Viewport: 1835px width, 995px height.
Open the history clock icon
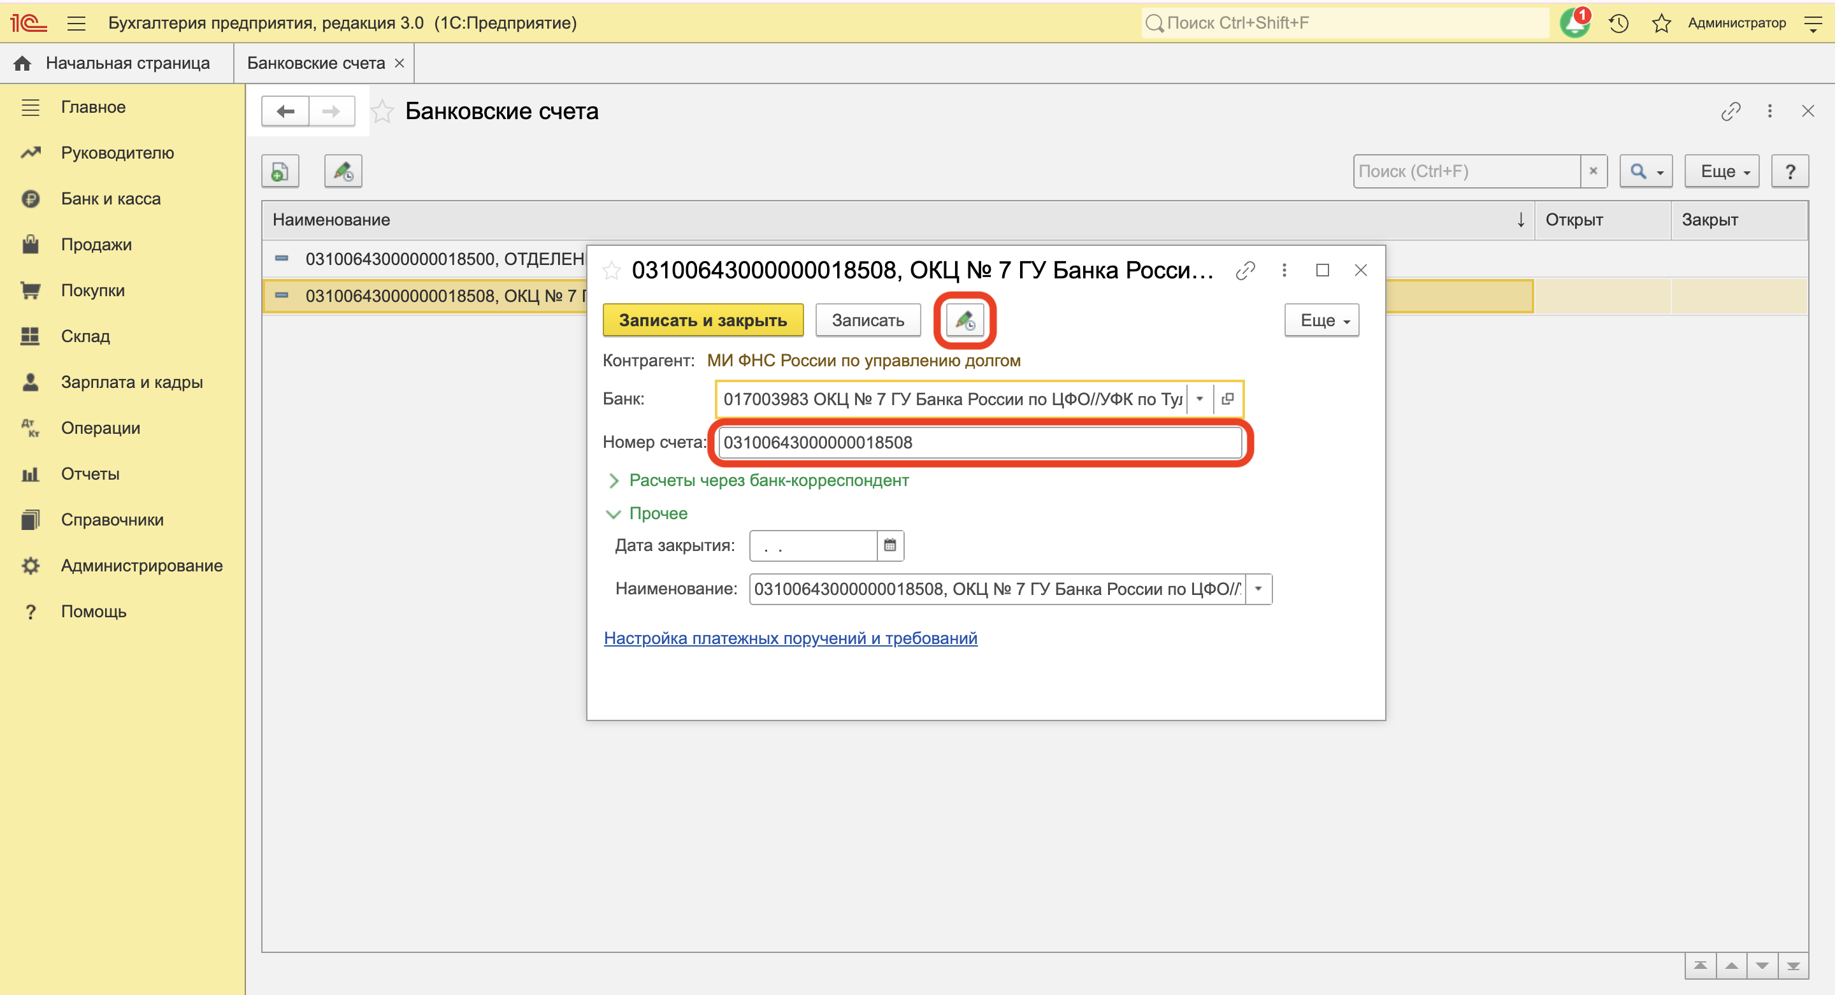coord(1618,23)
